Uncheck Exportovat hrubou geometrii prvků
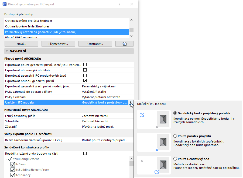 click(x=85, y=81)
